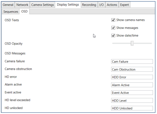The height and width of the screenshot is (114, 157).
Task: Select the Display Settings tab
Action: [x=68, y=4]
